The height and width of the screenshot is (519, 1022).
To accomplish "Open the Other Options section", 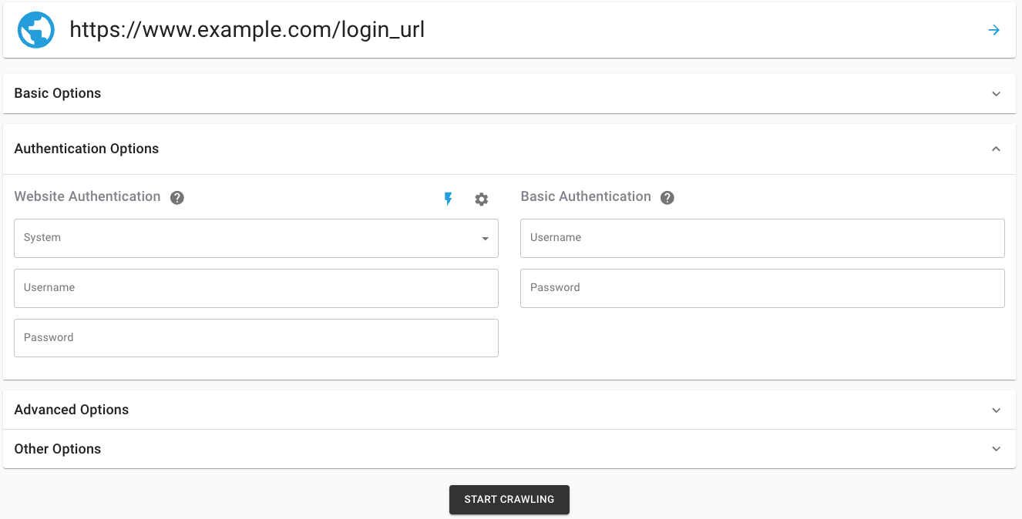I will (x=58, y=449).
